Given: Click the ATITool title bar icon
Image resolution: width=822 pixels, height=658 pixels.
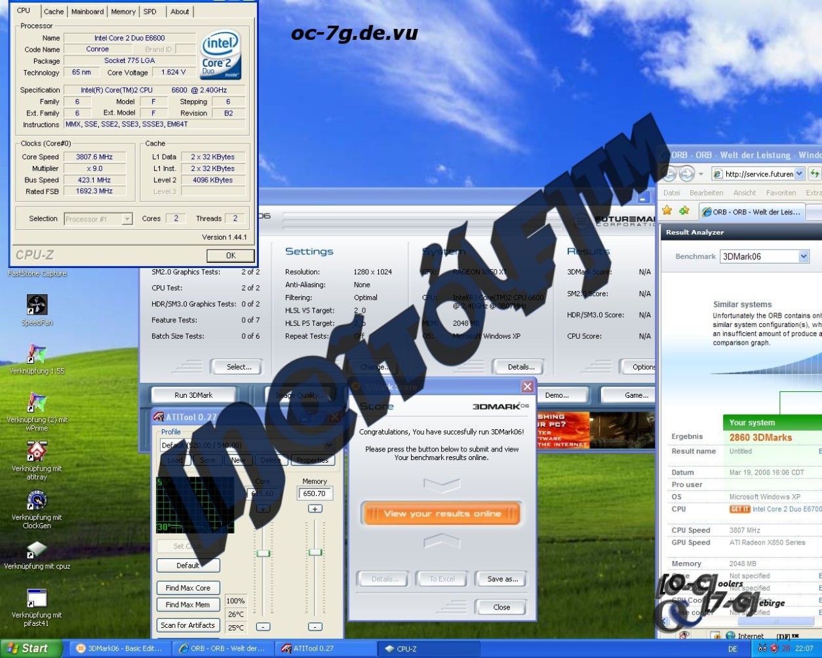Looking at the screenshot, I should tap(159, 417).
